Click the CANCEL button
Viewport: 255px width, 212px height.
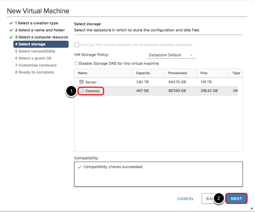pos(185,199)
